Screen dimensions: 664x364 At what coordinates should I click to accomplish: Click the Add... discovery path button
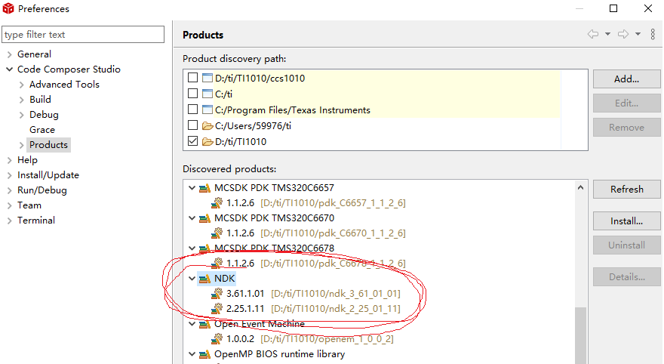pos(627,79)
